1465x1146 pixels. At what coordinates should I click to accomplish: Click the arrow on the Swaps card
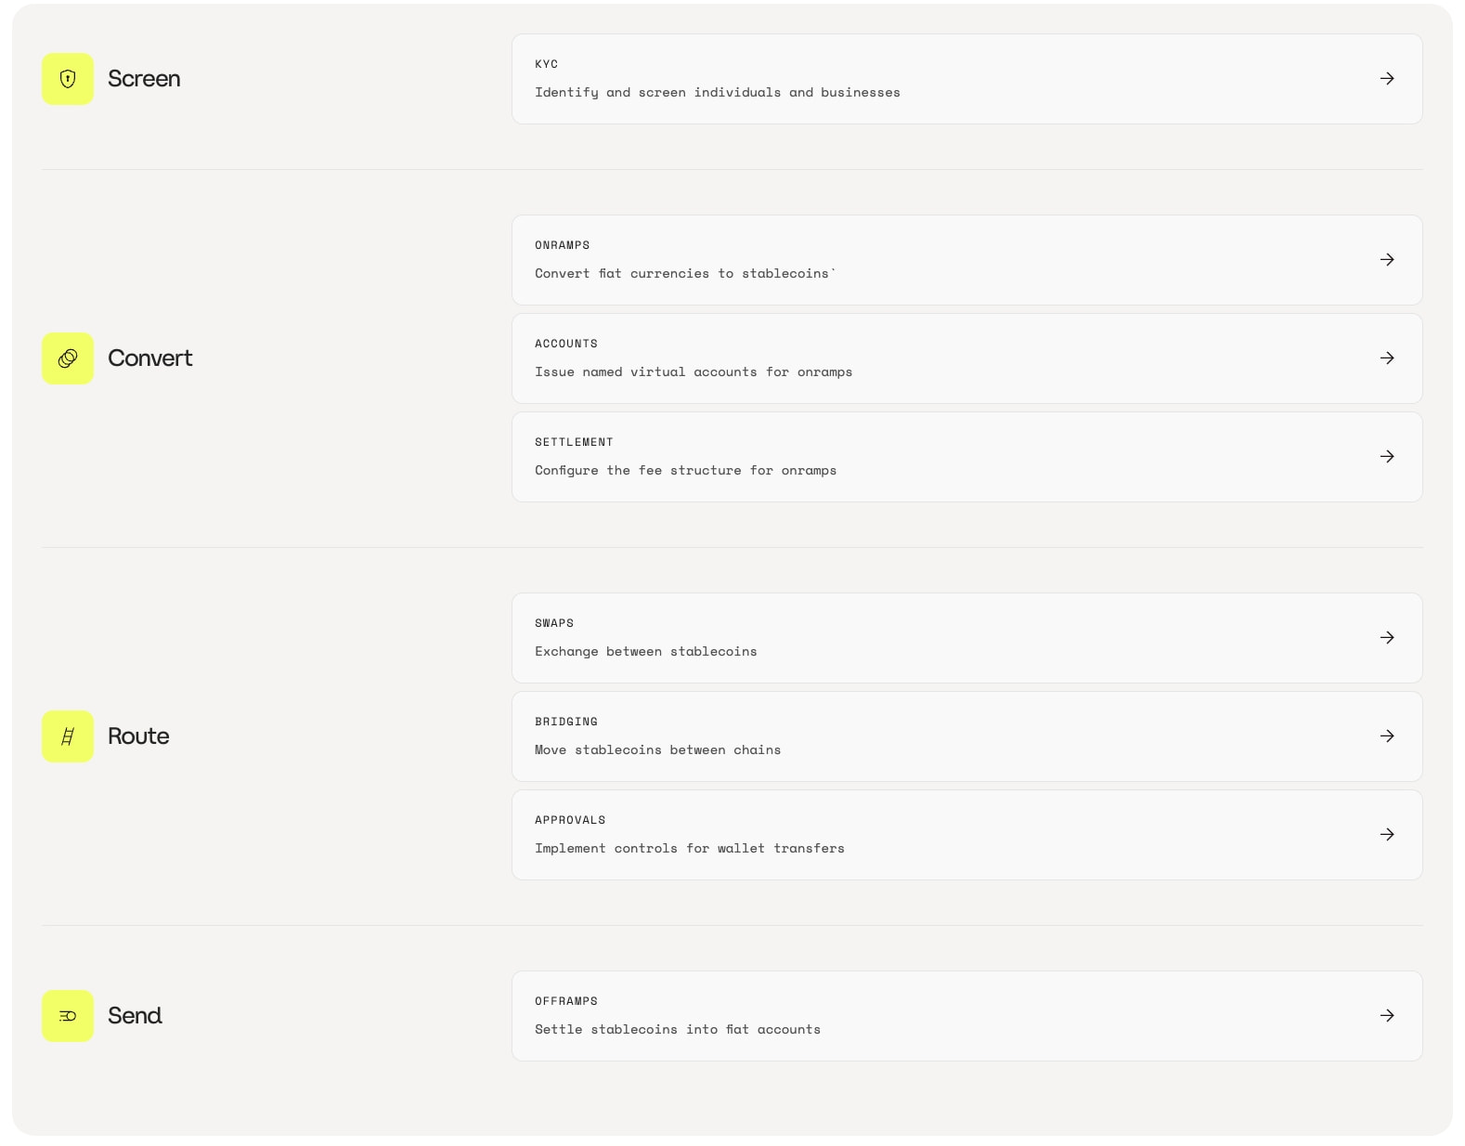1387,638
